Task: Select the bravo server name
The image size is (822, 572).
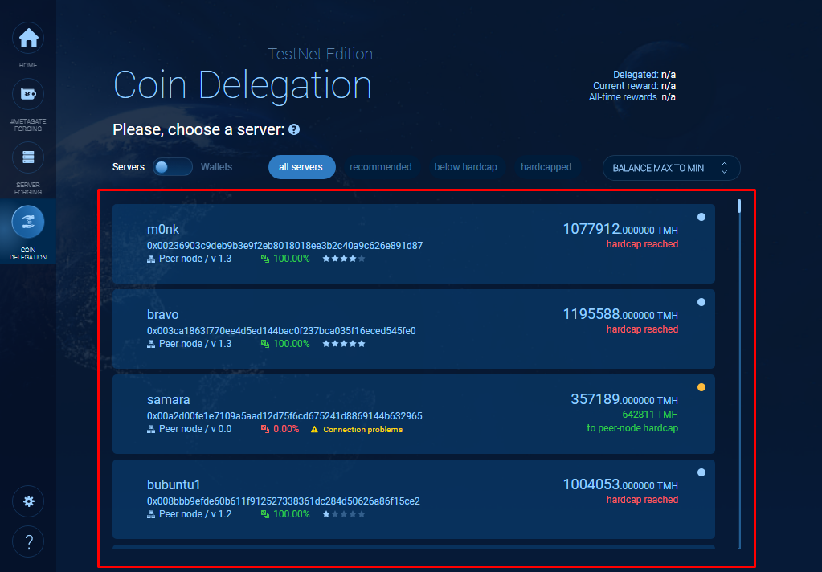Action: tap(163, 315)
